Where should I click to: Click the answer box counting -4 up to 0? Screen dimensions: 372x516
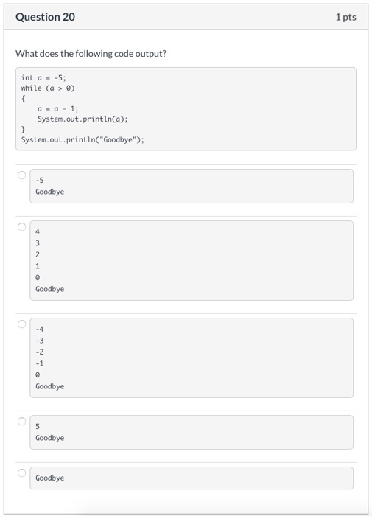pos(192,358)
